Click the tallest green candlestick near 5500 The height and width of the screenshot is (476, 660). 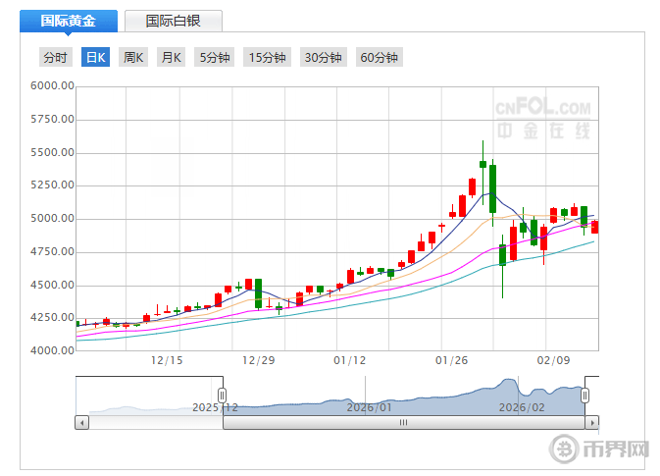[x=492, y=186]
